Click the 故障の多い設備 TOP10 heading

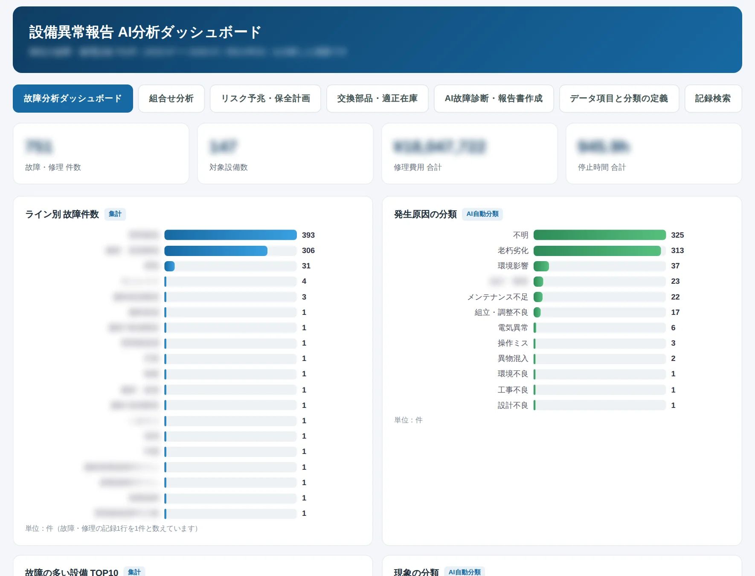pos(72,572)
